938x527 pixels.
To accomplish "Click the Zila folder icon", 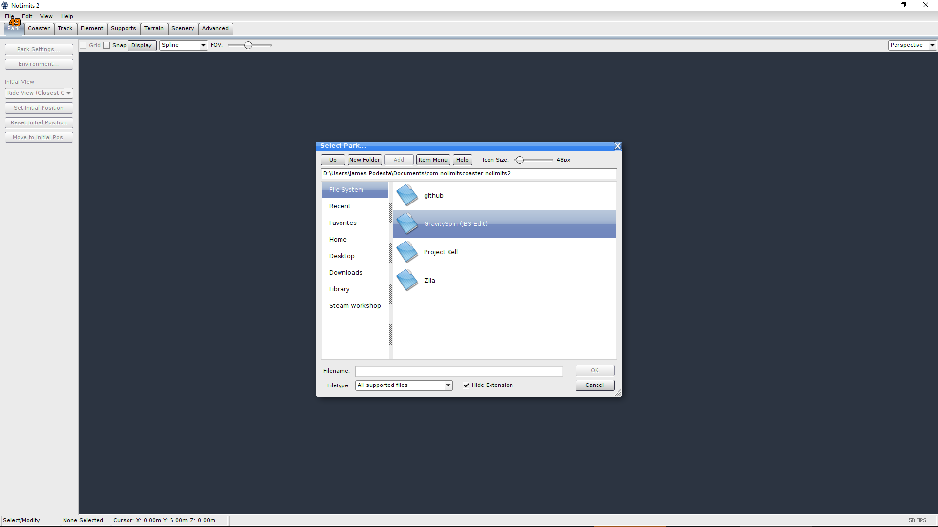I will click(x=407, y=281).
